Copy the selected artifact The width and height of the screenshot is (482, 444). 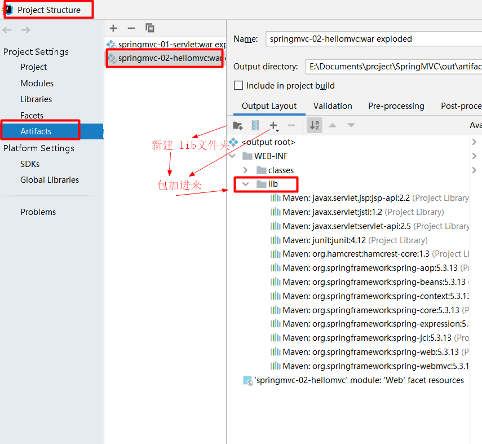tap(150, 28)
